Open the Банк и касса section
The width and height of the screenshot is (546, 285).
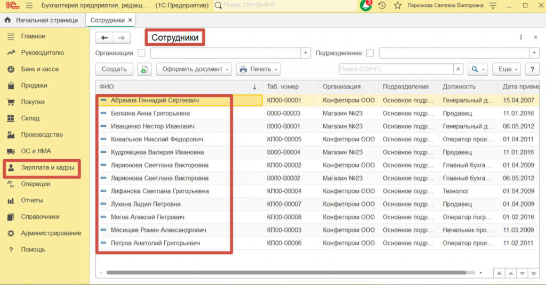(x=39, y=69)
